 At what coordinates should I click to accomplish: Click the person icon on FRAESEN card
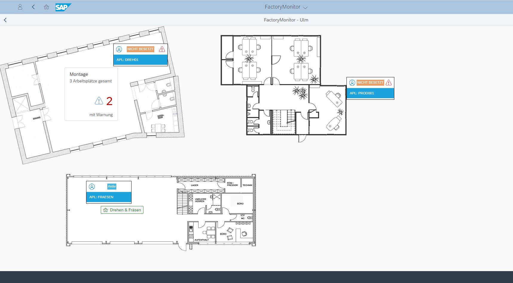pyautogui.click(x=92, y=187)
